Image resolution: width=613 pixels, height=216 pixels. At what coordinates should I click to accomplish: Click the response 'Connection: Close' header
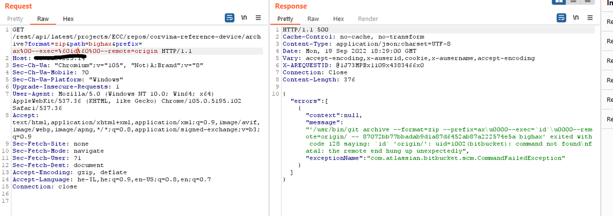[315, 72]
